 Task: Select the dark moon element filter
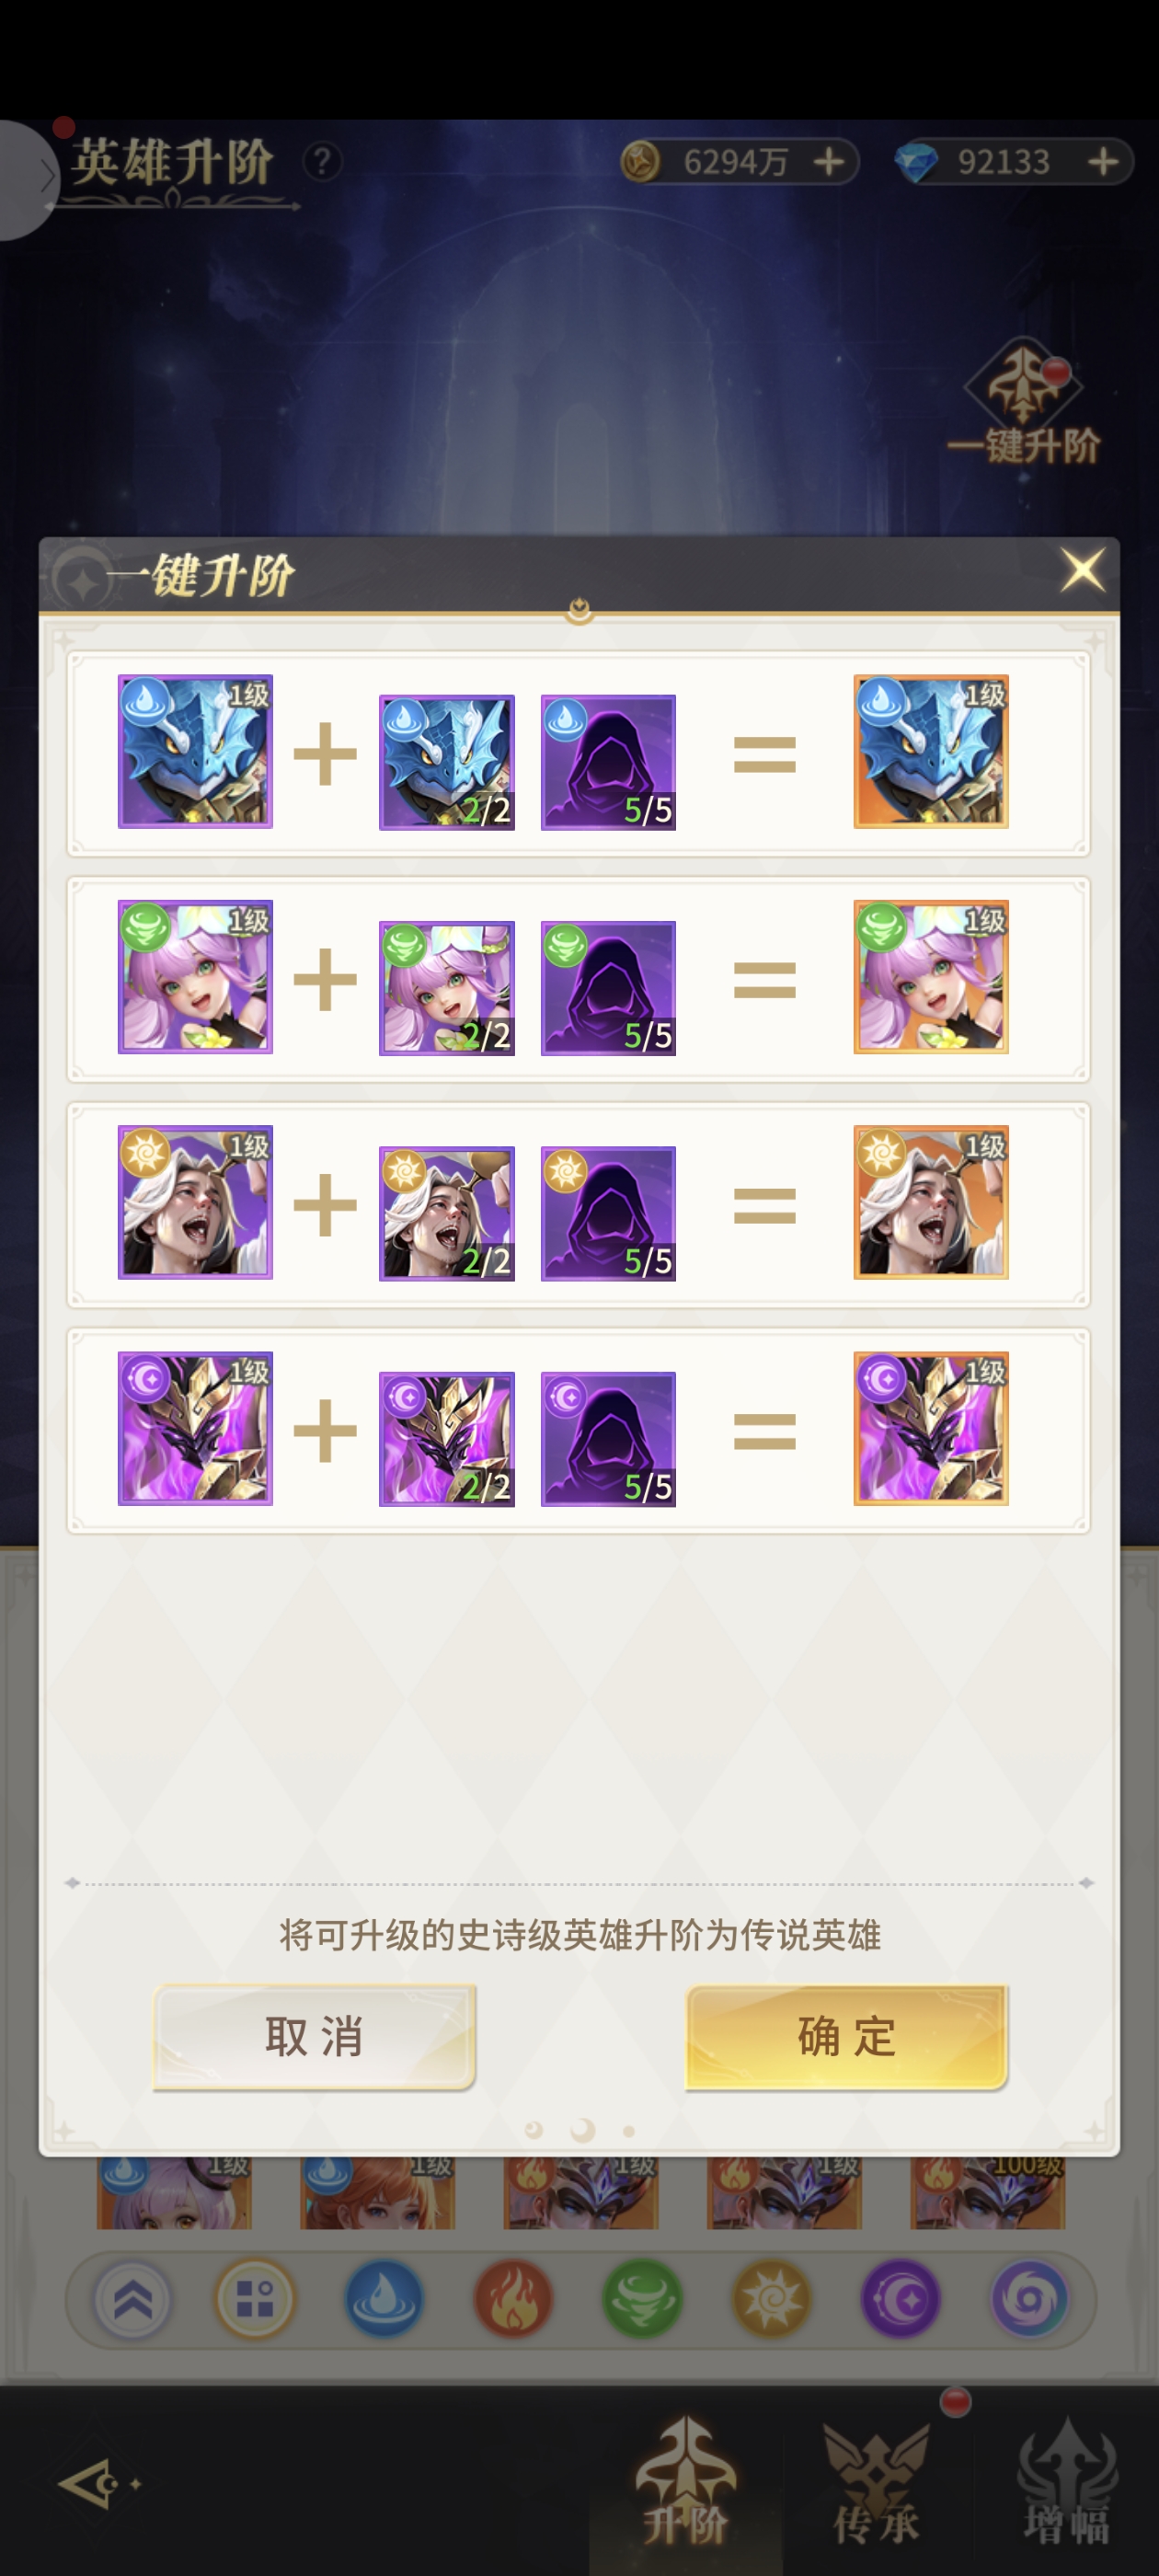click(x=900, y=2299)
